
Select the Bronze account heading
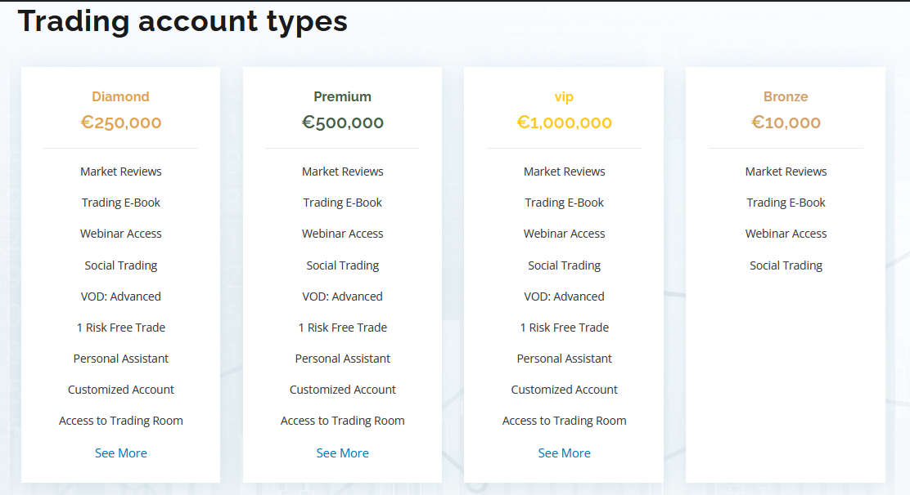[x=786, y=96]
